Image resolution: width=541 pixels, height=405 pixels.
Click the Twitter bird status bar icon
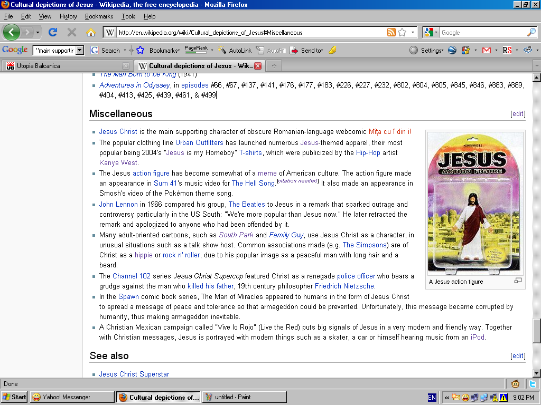click(533, 384)
